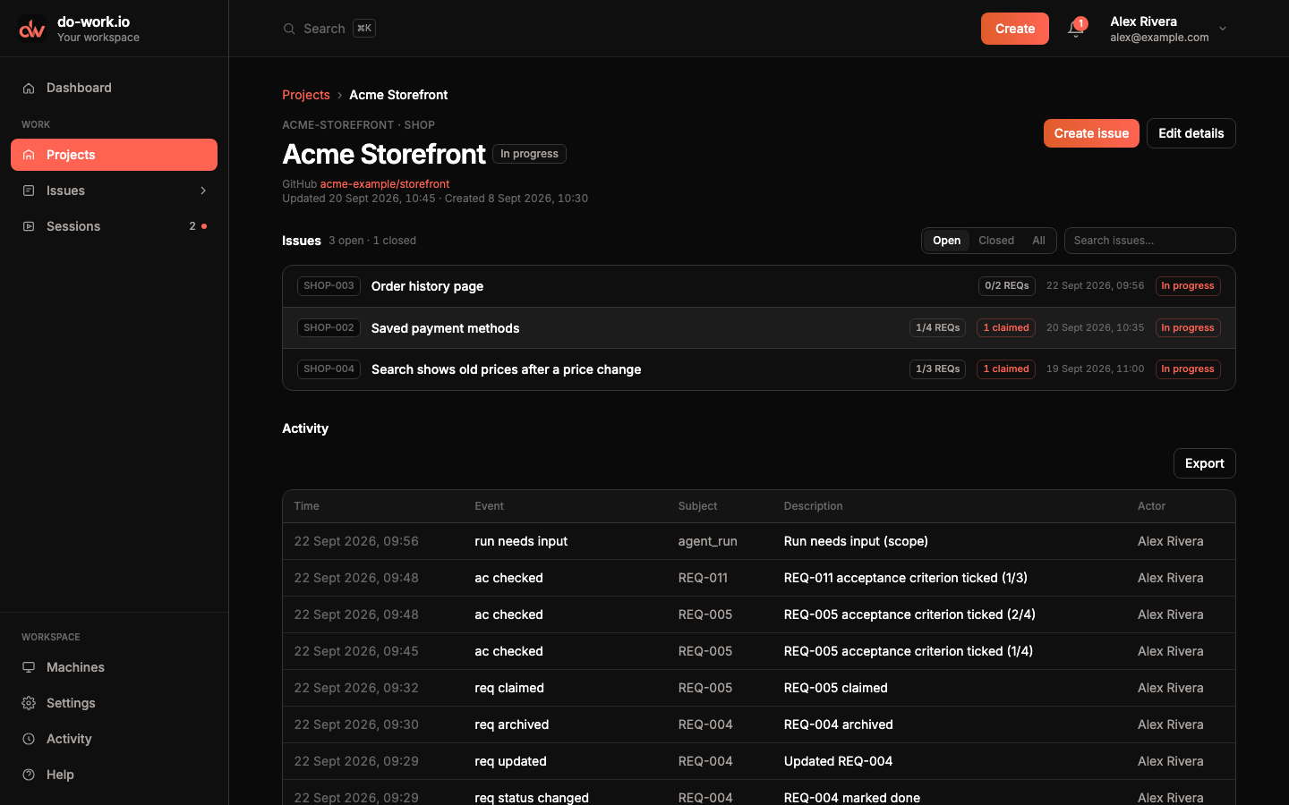Image resolution: width=1289 pixels, height=805 pixels.
Task: Click the Issues sidebar icon
Action: [x=29, y=191]
